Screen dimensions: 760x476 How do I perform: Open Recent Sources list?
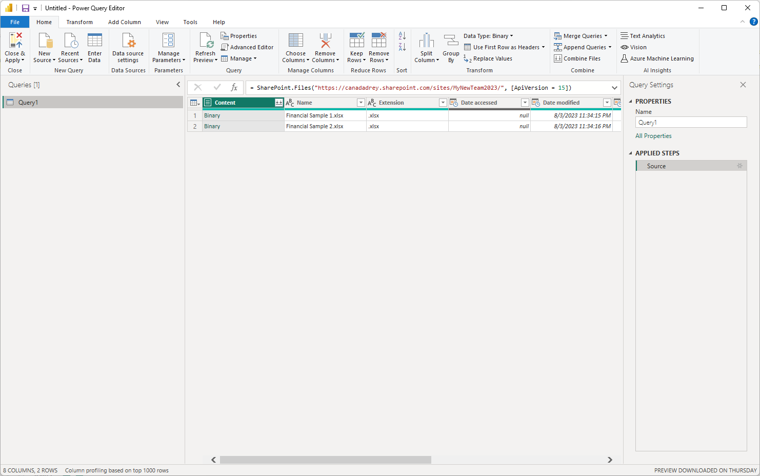click(x=70, y=48)
